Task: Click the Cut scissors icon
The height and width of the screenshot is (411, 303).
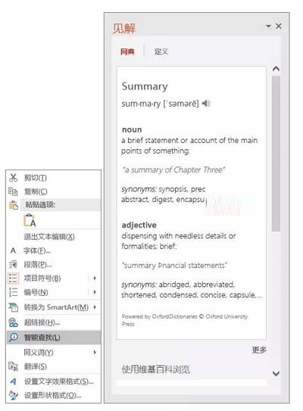Action: (13, 177)
